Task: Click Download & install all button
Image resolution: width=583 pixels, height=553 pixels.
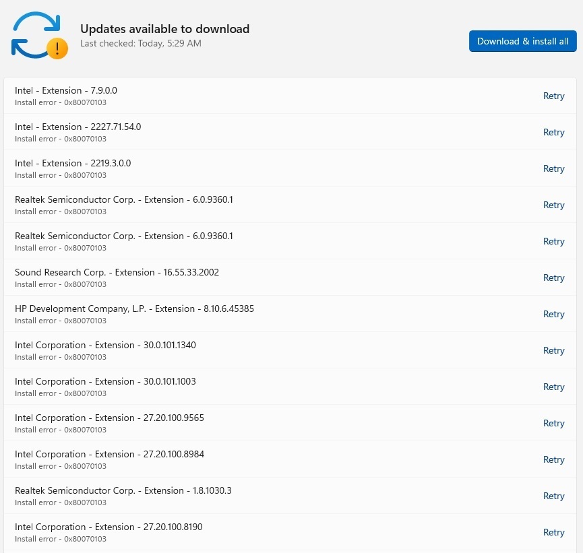Action: [x=522, y=41]
